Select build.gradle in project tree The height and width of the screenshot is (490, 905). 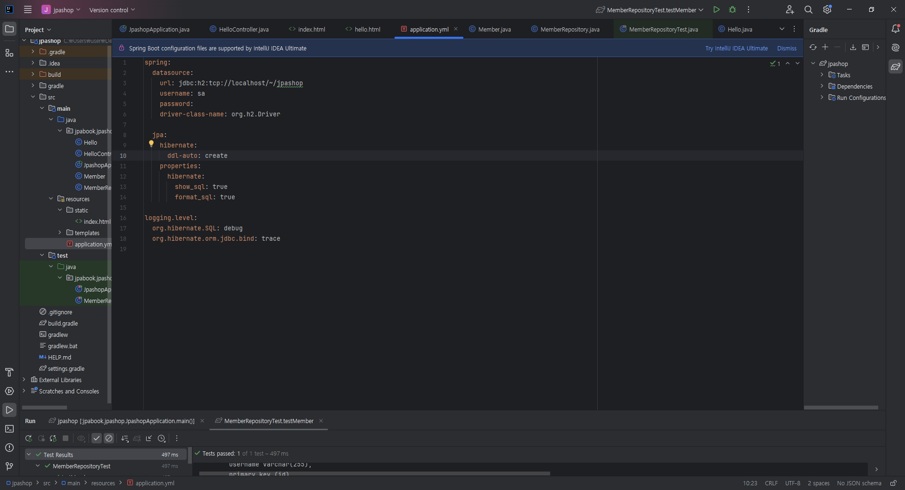point(63,323)
